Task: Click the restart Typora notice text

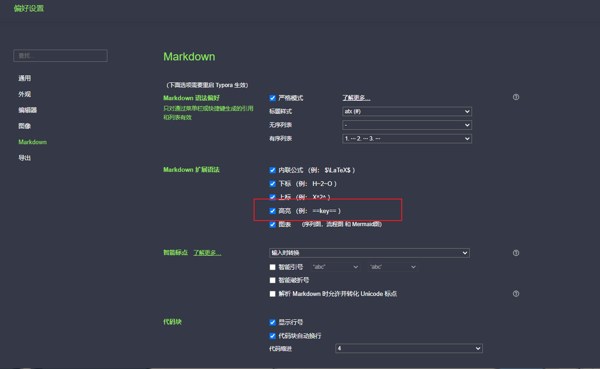Action: (207, 85)
